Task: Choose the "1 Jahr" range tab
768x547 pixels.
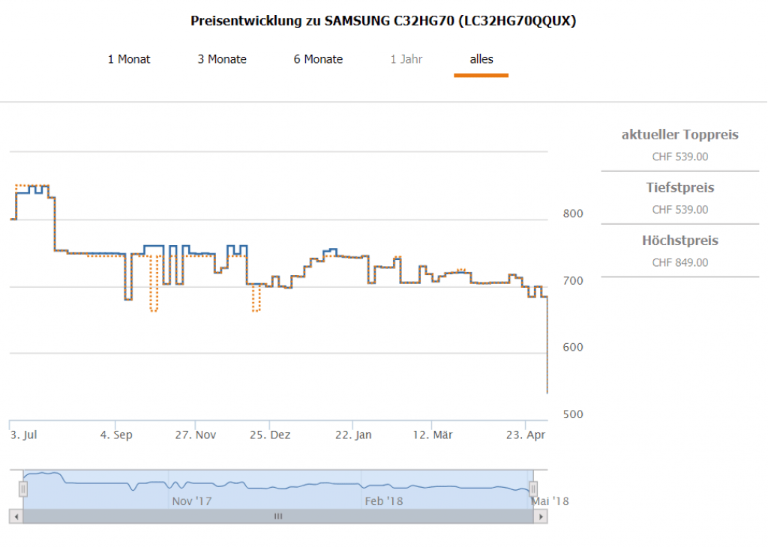Action: [x=406, y=59]
